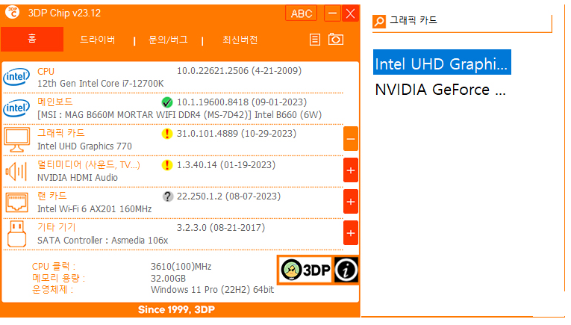
Task: Open the CPU driver link
Action: click(46, 72)
